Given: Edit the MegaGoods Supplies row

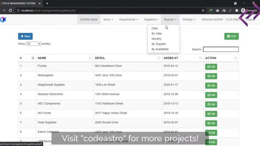Looking at the screenshot, I should click(211, 86).
